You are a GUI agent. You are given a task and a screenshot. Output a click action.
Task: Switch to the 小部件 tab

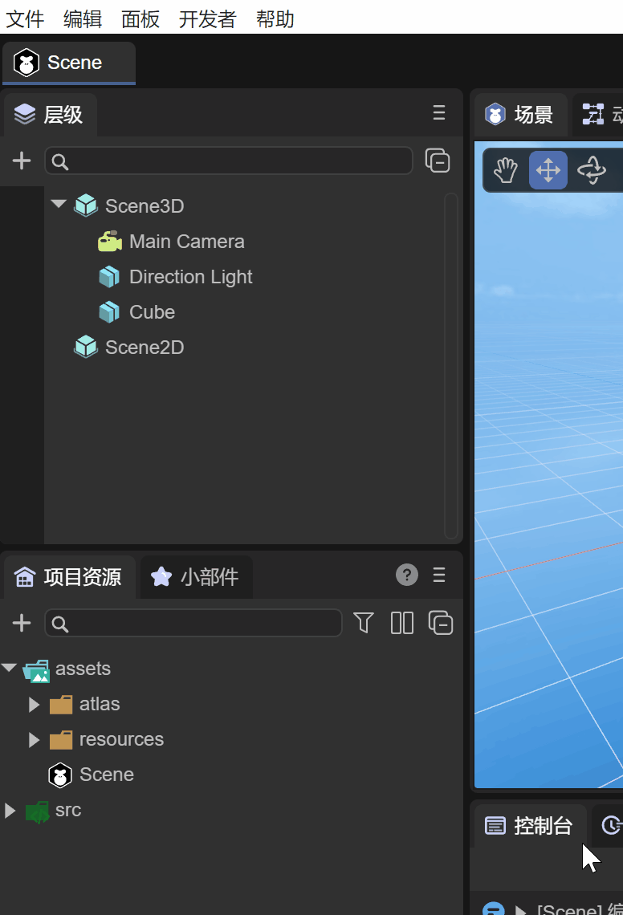[197, 577]
